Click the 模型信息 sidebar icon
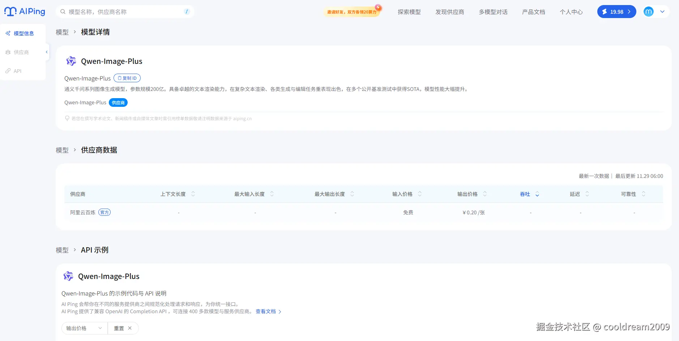This screenshot has height=341, width=679. click(8, 34)
